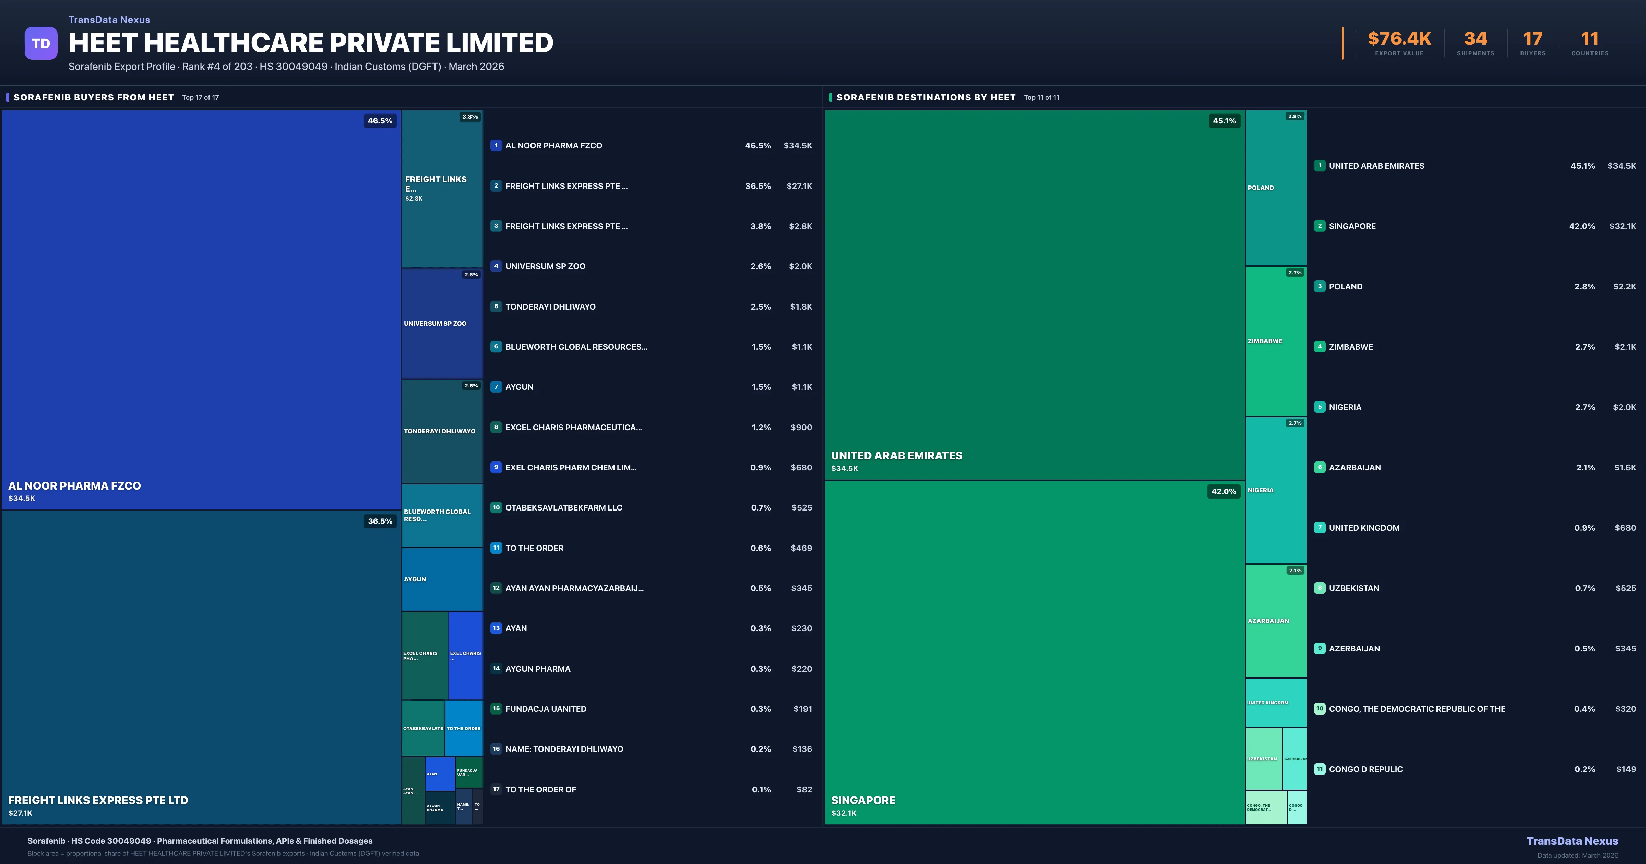Click rank badge 10 beside Congo Democratic Republic
1646x864 pixels.
[x=1320, y=709]
